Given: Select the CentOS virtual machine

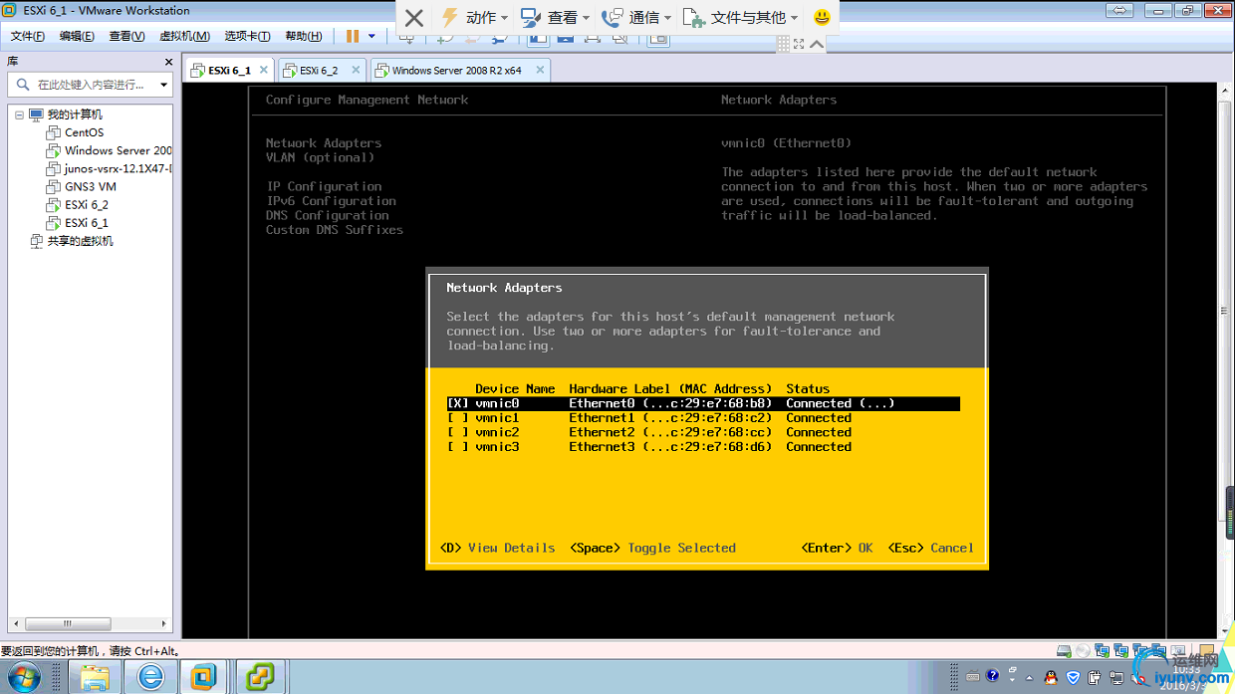Looking at the screenshot, I should (x=85, y=132).
